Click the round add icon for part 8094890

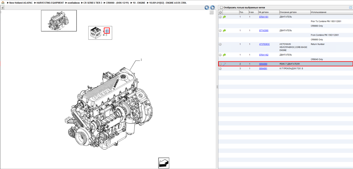click(x=220, y=64)
